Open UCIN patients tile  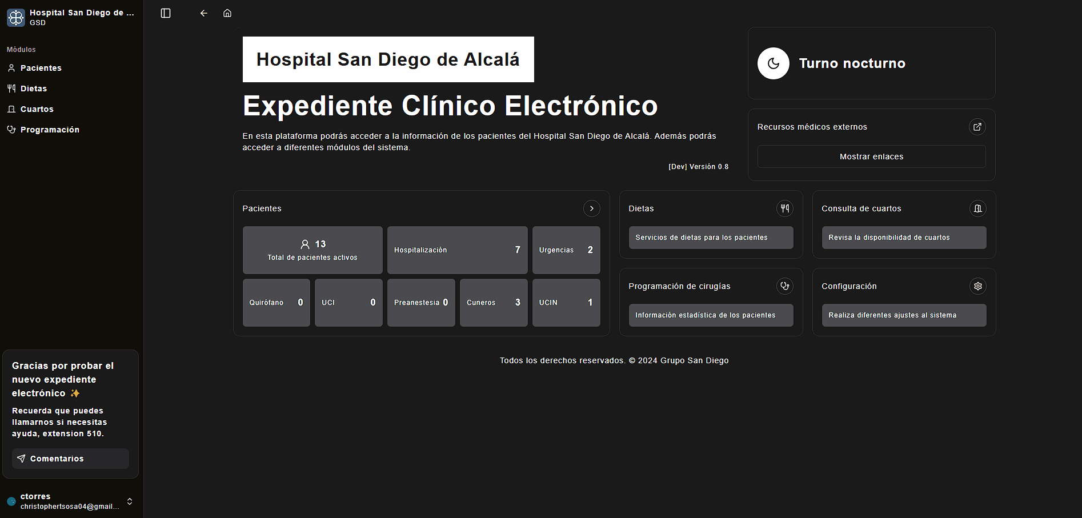pyautogui.click(x=566, y=303)
